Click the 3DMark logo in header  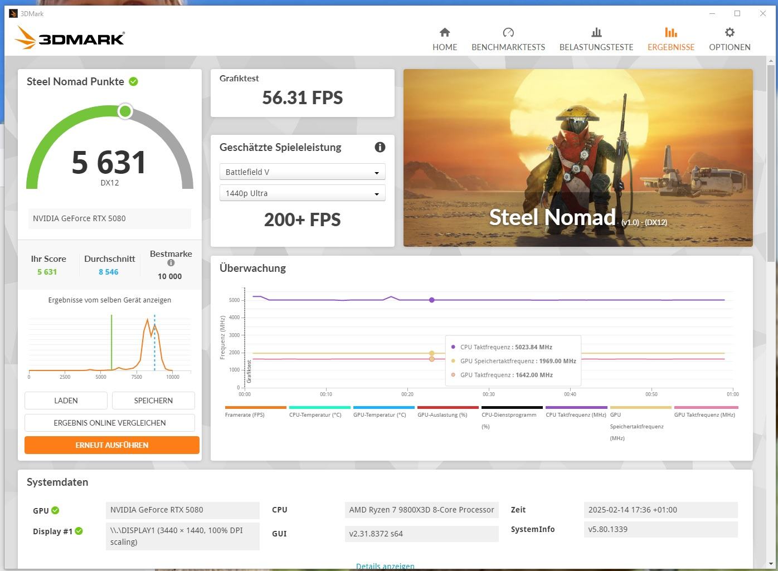[x=70, y=38]
